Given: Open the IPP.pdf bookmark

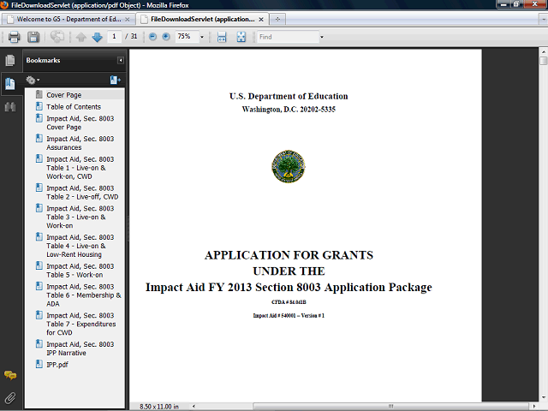Looking at the screenshot, I should pos(57,365).
